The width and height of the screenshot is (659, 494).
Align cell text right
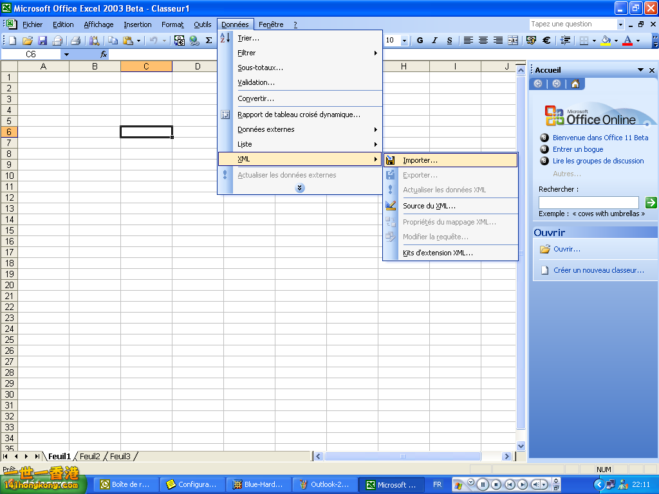tap(498, 41)
